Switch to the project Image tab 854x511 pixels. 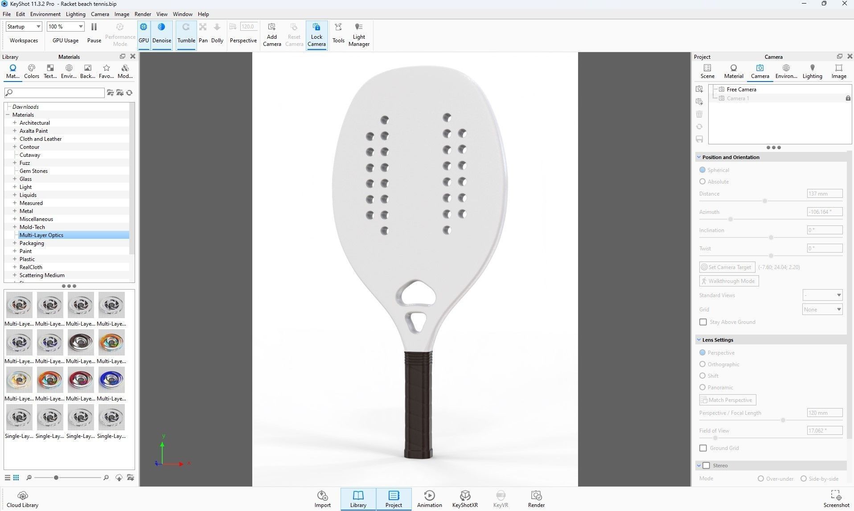click(x=839, y=71)
